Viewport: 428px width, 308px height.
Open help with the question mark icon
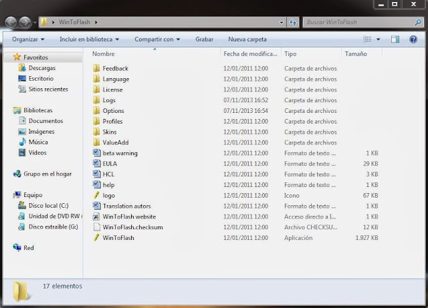tap(413, 39)
